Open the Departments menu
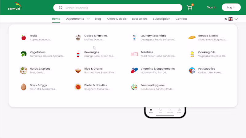Image resolution: width=246 pixels, height=138 pixels. point(75,19)
